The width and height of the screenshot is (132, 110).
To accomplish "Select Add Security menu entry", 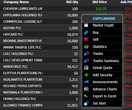I will click(102, 75).
